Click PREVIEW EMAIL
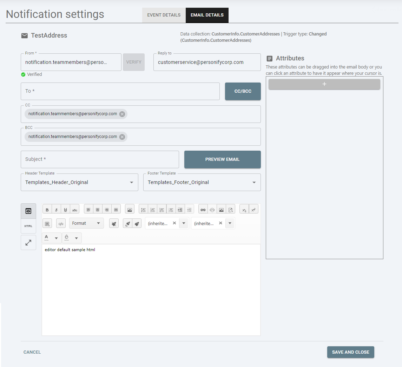This screenshot has height=367, width=402. point(223,159)
